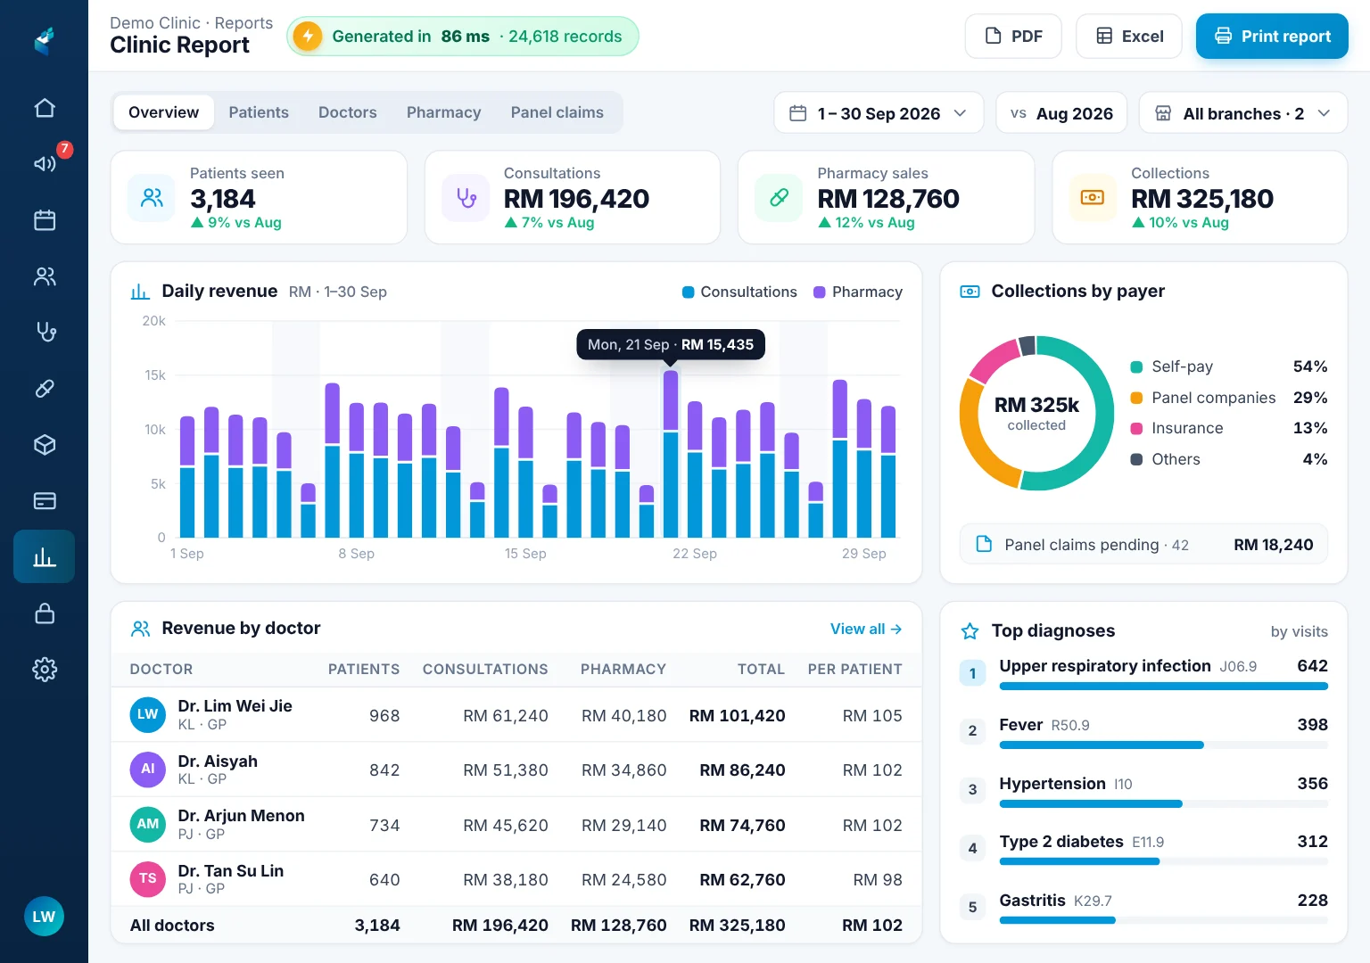Open the Home icon in sidebar
Image resolution: width=1370 pixels, height=963 pixels.
pyautogui.click(x=45, y=108)
